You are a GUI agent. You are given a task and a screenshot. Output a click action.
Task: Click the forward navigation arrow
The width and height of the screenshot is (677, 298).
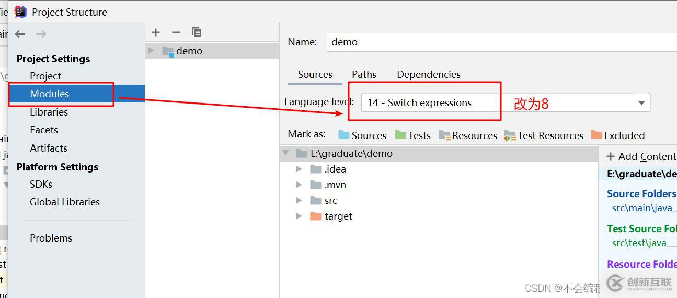click(x=41, y=34)
